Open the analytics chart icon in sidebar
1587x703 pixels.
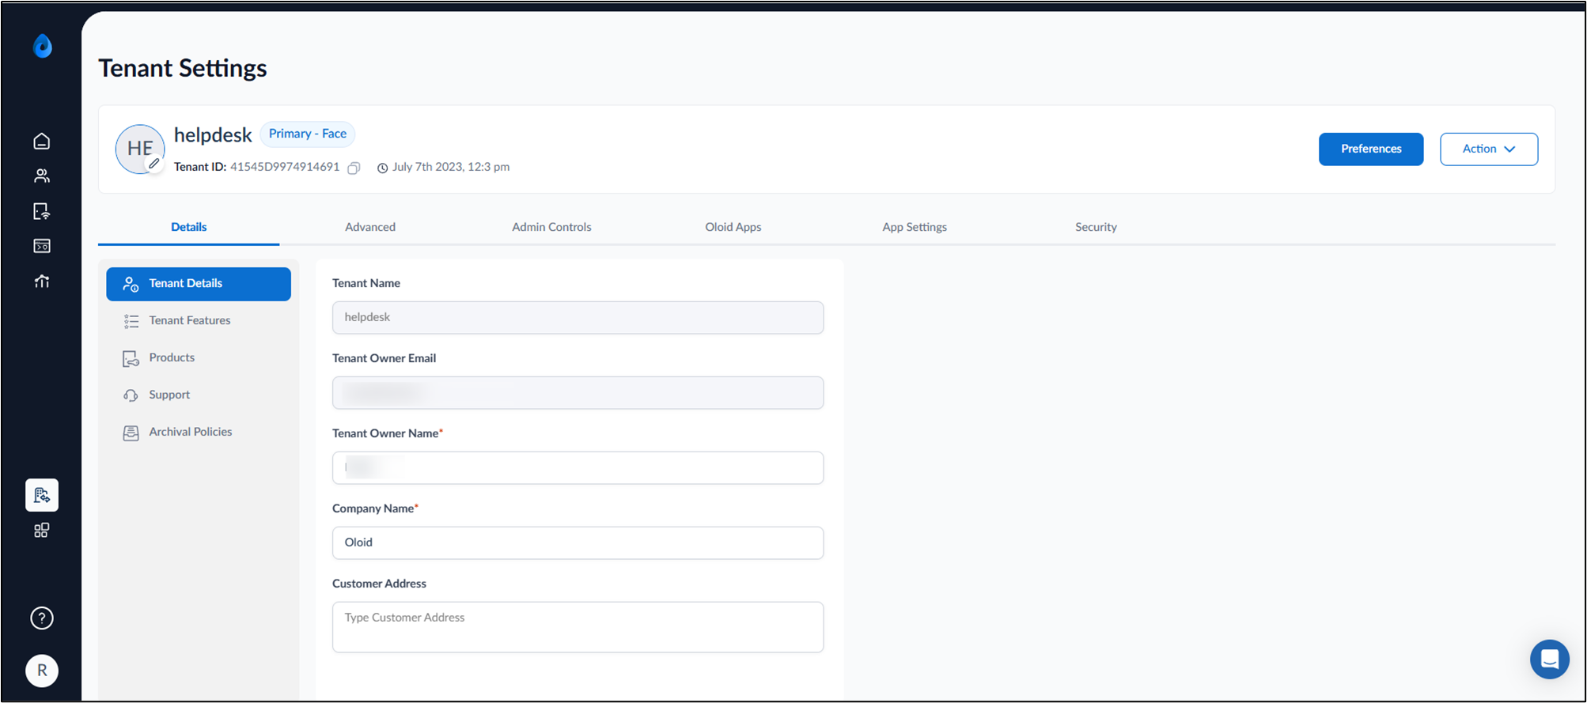click(x=42, y=282)
